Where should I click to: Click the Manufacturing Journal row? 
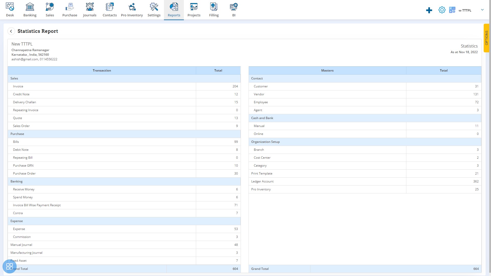tap(124, 253)
